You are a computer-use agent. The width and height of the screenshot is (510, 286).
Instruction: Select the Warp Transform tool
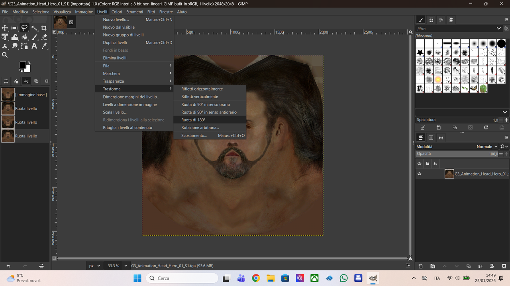click(15, 37)
